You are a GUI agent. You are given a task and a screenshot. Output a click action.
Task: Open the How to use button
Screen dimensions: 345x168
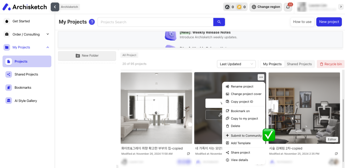[302, 22]
